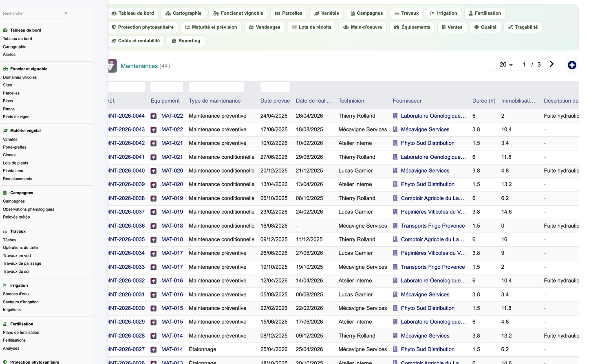589x364 pixels.
Task: Click the grape Maintenances module icon
Action: point(112,66)
